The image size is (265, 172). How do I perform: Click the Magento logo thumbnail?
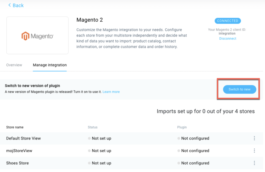click(x=37, y=35)
